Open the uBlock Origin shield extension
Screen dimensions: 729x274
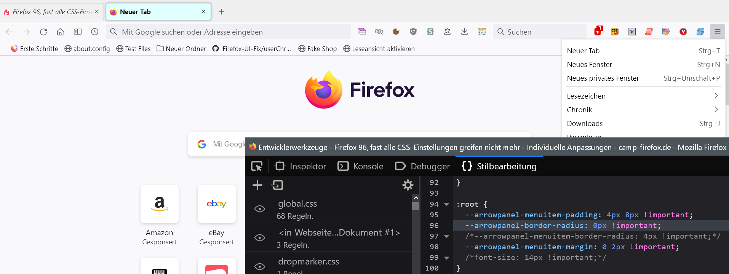pyautogui.click(x=413, y=32)
